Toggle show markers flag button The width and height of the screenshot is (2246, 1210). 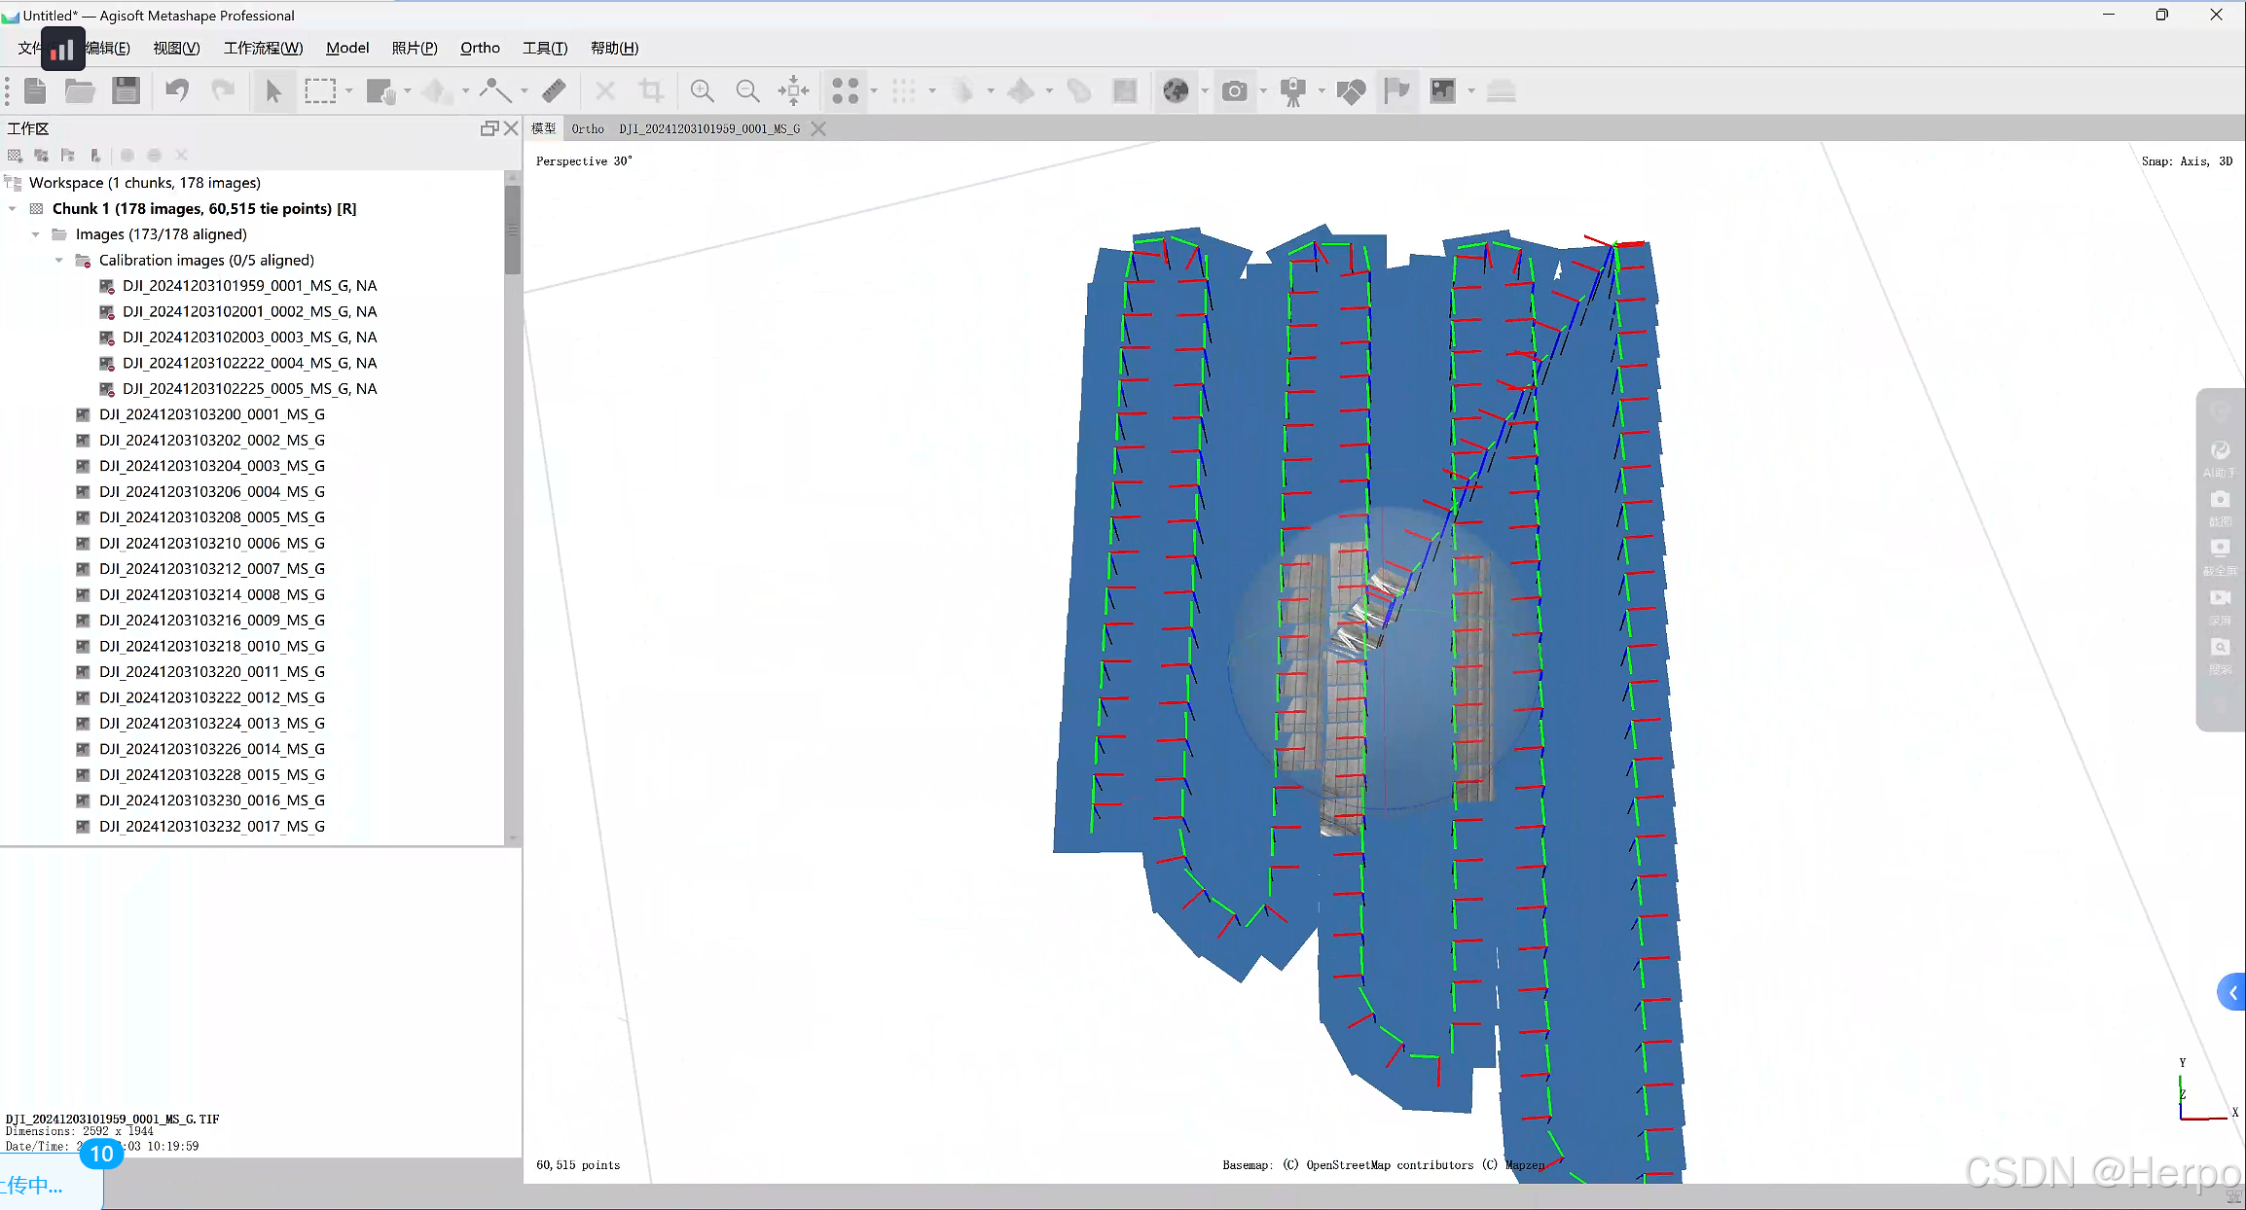coord(1396,91)
